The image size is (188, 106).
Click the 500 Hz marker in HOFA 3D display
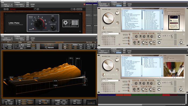(71, 58)
